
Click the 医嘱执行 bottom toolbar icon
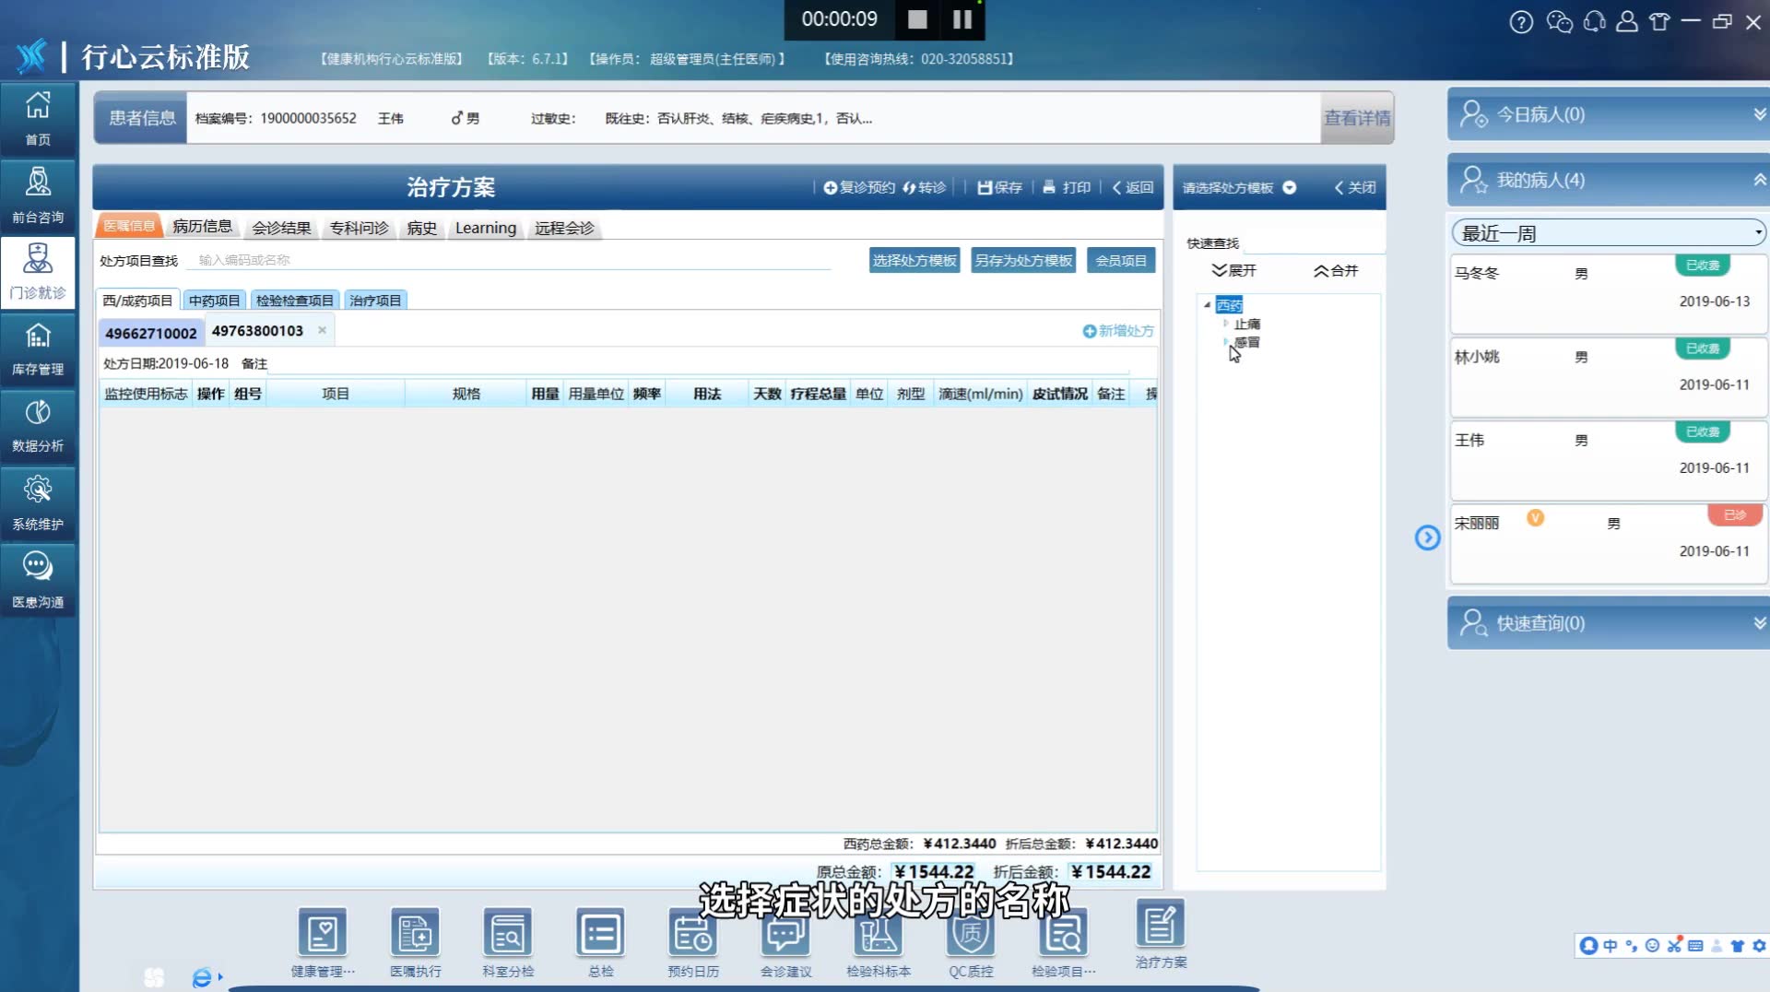point(415,942)
